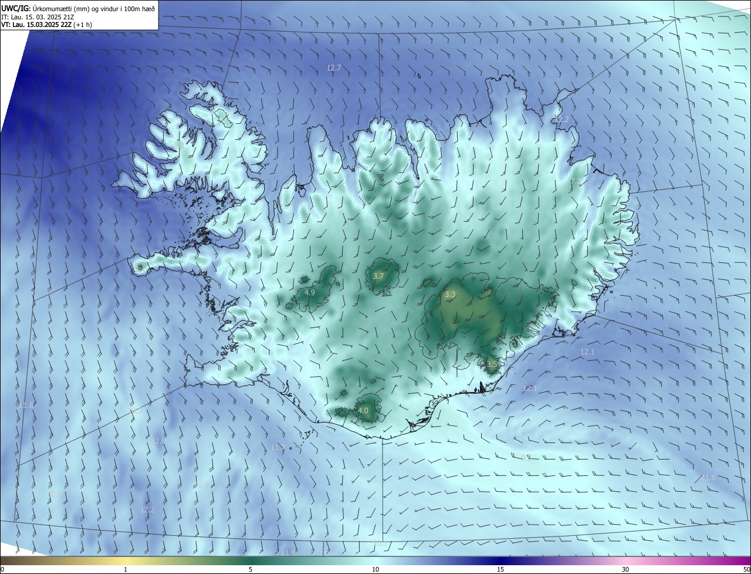Click the 3.5 value near the southeast coast
This screenshot has height=574, width=751.
coord(492,364)
